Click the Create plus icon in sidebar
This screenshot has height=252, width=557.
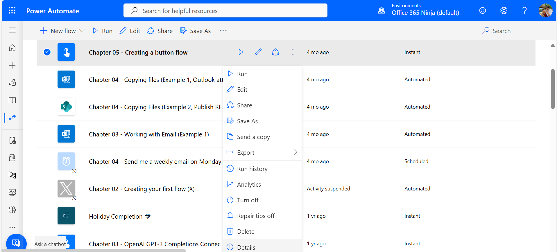[12, 65]
